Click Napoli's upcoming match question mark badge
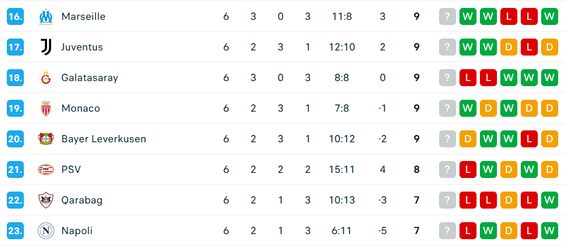Screen dimensions: 565x246 pos(448,231)
